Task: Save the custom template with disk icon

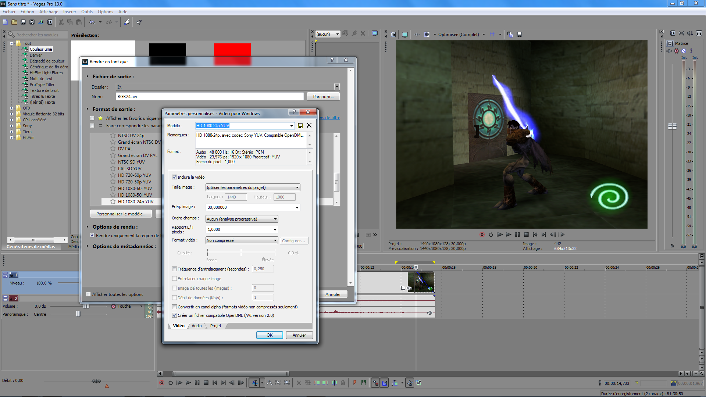Action: point(300,126)
